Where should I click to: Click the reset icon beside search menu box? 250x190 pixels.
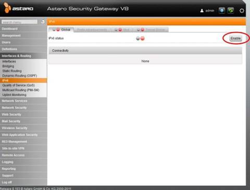(43, 22)
